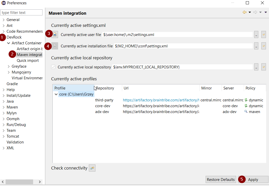
Task: Toggle Currently active local repository checkbox
Action: [53, 67]
